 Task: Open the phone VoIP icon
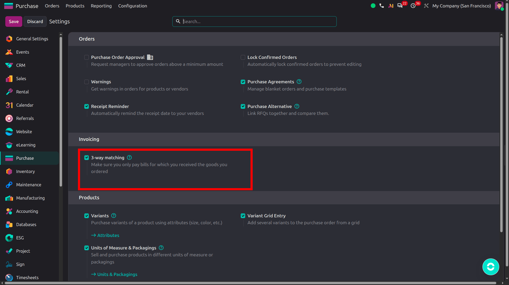tap(381, 6)
